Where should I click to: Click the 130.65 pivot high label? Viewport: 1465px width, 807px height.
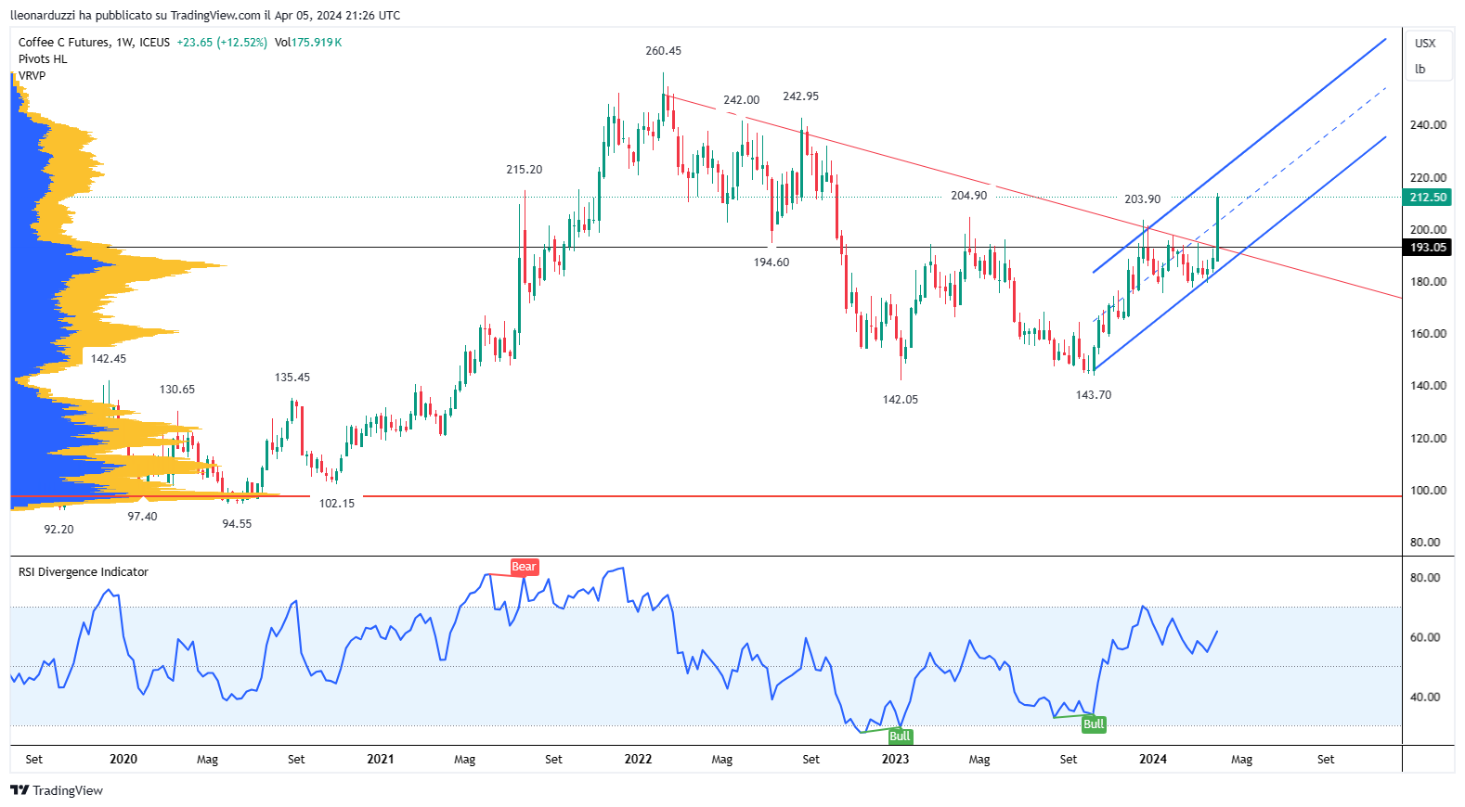pos(177,390)
